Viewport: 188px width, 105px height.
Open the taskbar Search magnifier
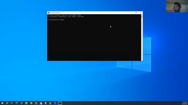(x=7, y=103)
